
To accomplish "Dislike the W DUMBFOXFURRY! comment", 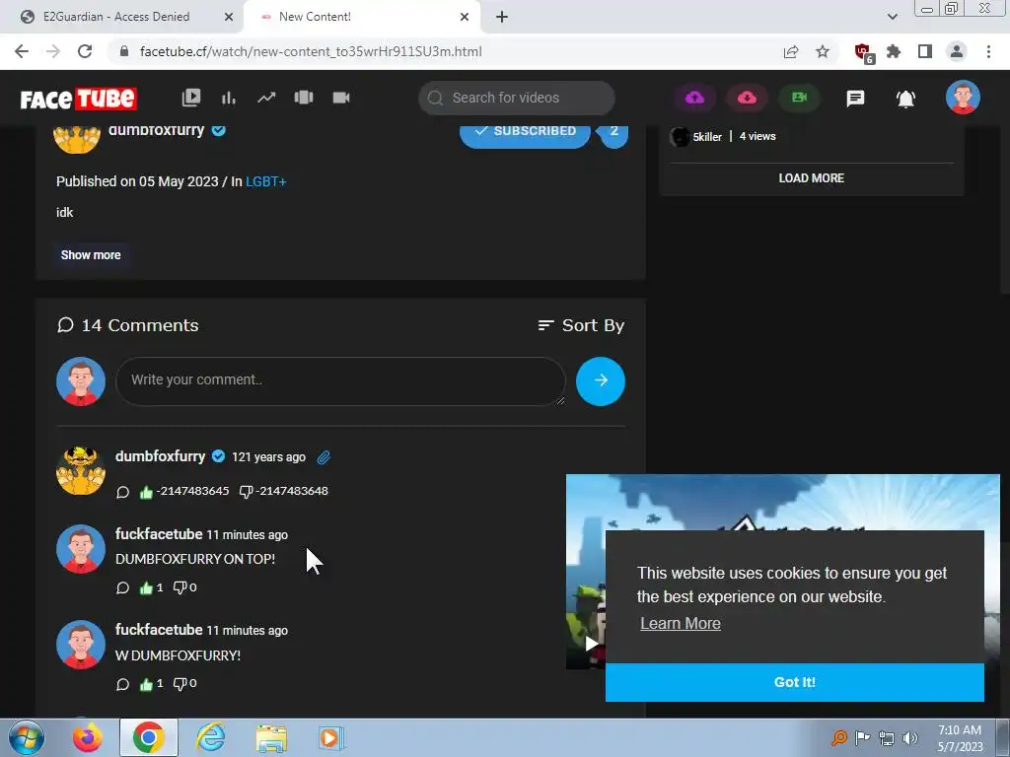I will point(180,684).
